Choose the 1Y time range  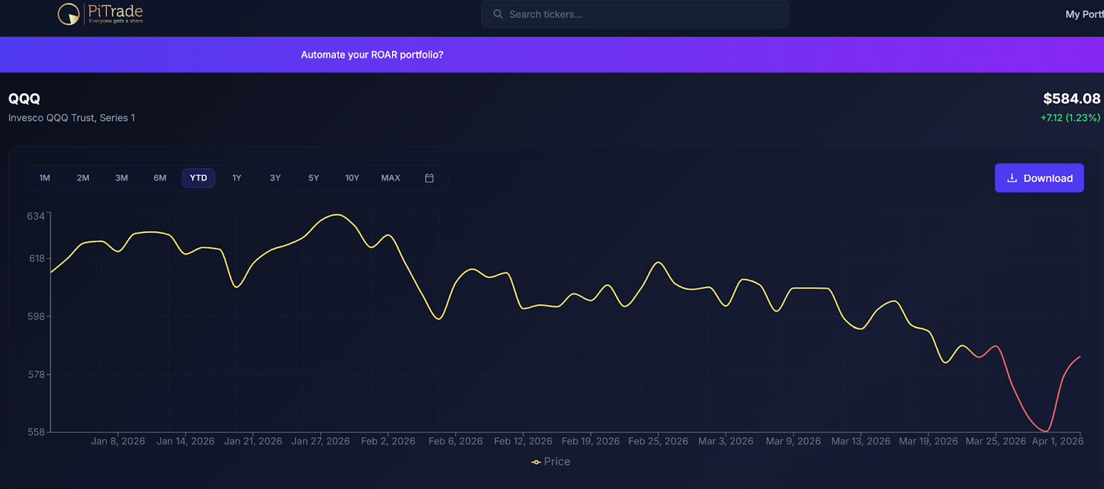(x=237, y=178)
